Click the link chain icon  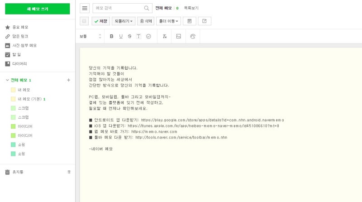pos(8,36)
